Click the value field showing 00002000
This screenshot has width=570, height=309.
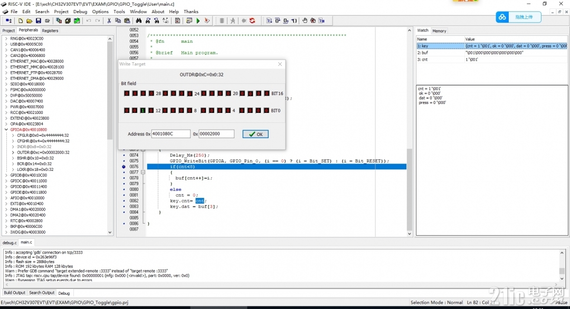pos(216,134)
